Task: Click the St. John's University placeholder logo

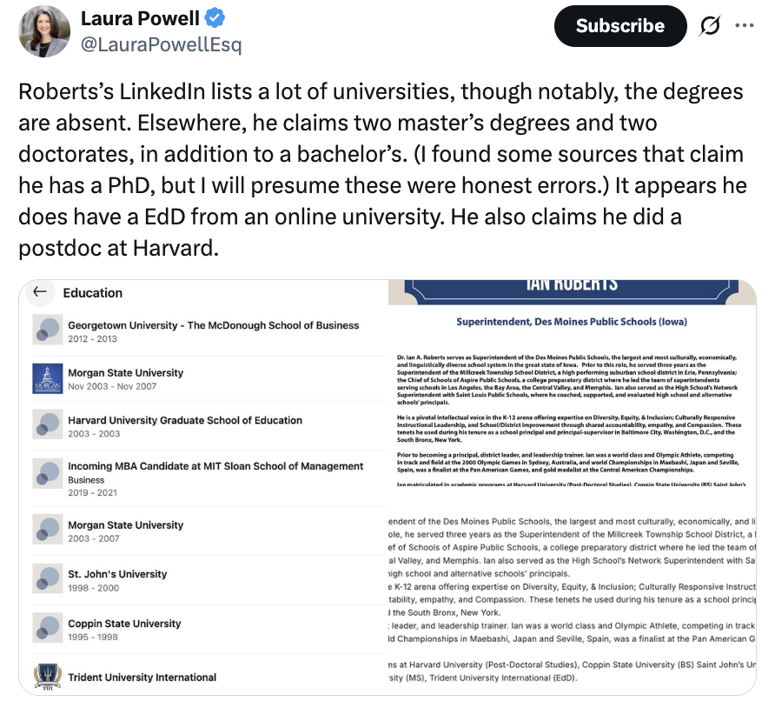Action: (x=47, y=578)
